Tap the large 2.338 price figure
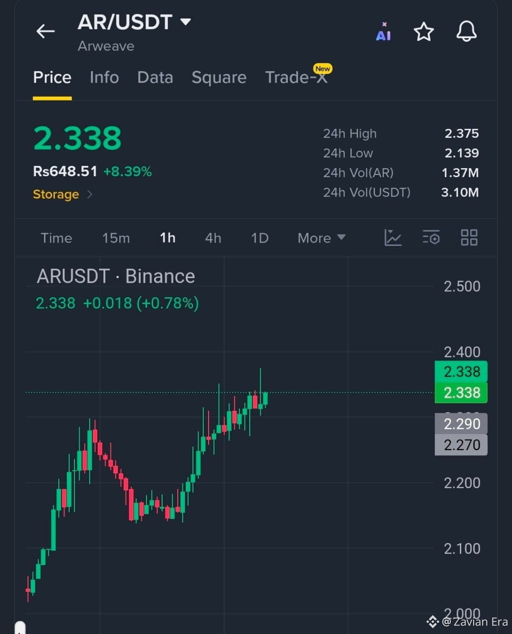512x634 pixels. coord(77,138)
